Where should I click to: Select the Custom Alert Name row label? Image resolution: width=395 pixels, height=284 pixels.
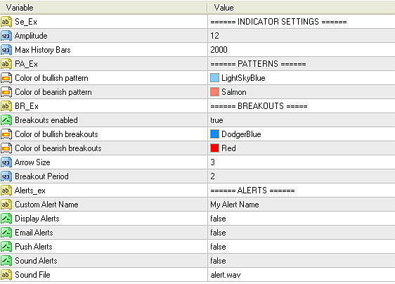tap(46, 205)
